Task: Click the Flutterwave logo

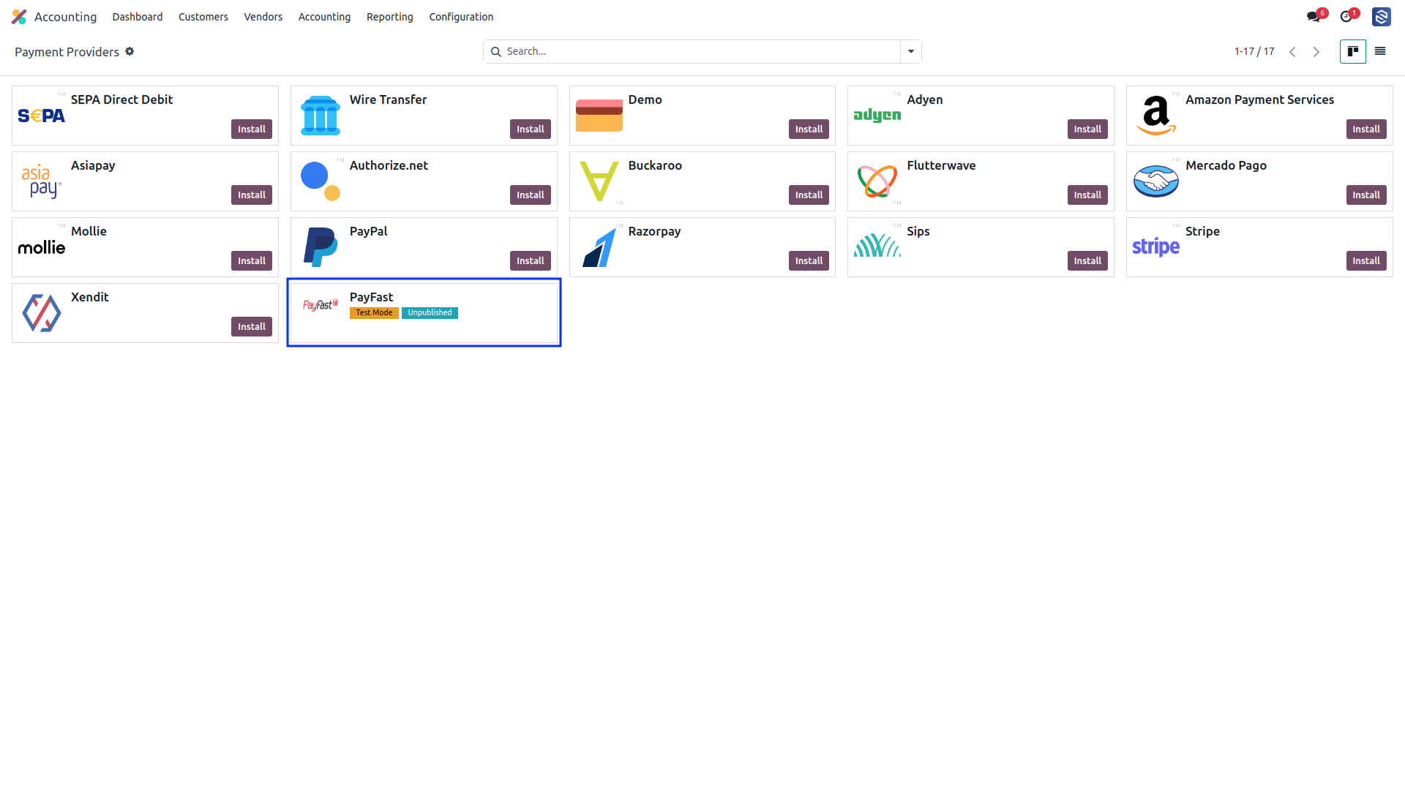Action: click(877, 181)
